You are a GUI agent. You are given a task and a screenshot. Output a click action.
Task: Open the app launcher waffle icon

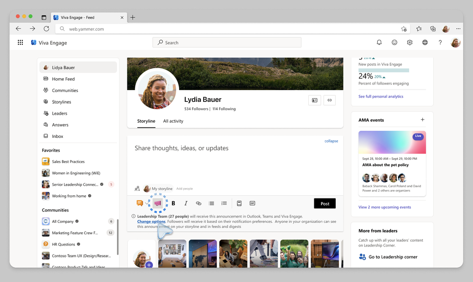[x=20, y=43]
